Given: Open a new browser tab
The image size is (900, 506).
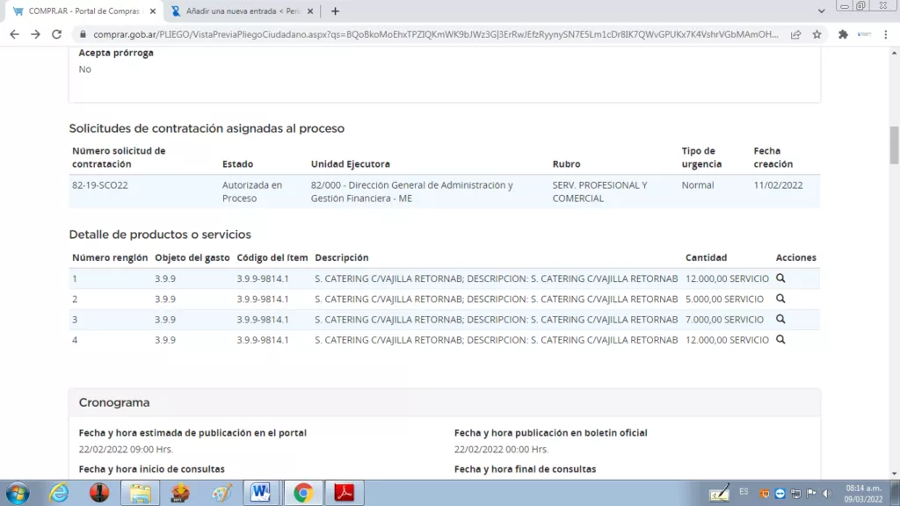Looking at the screenshot, I should point(335,11).
